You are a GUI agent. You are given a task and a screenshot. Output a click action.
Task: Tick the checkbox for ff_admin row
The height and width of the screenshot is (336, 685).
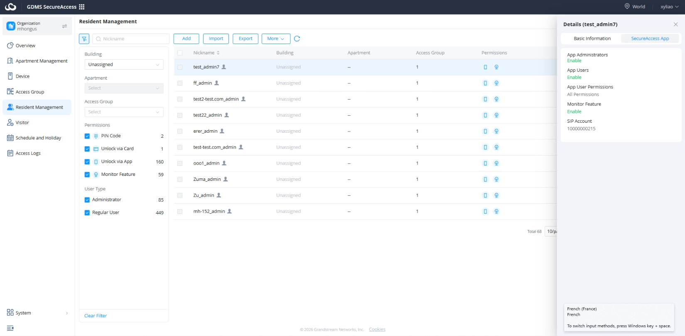pos(180,83)
